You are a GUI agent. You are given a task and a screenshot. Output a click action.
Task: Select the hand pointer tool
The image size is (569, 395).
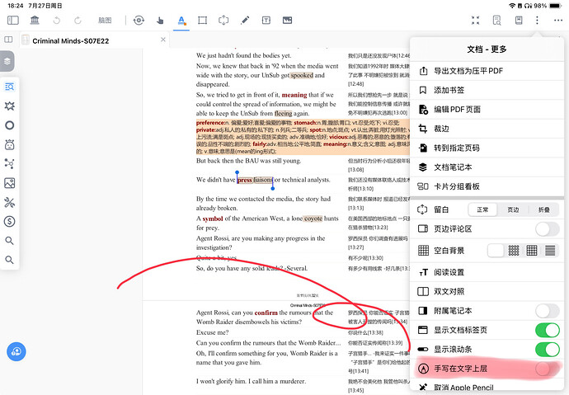[x=160, y=21]
